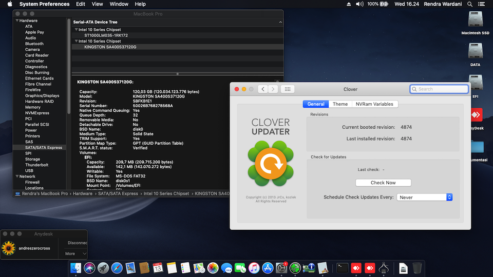Screen dimensions: 493x277
Task: Collapse the Network section in sidebar
Action: [x=17, y=176]
